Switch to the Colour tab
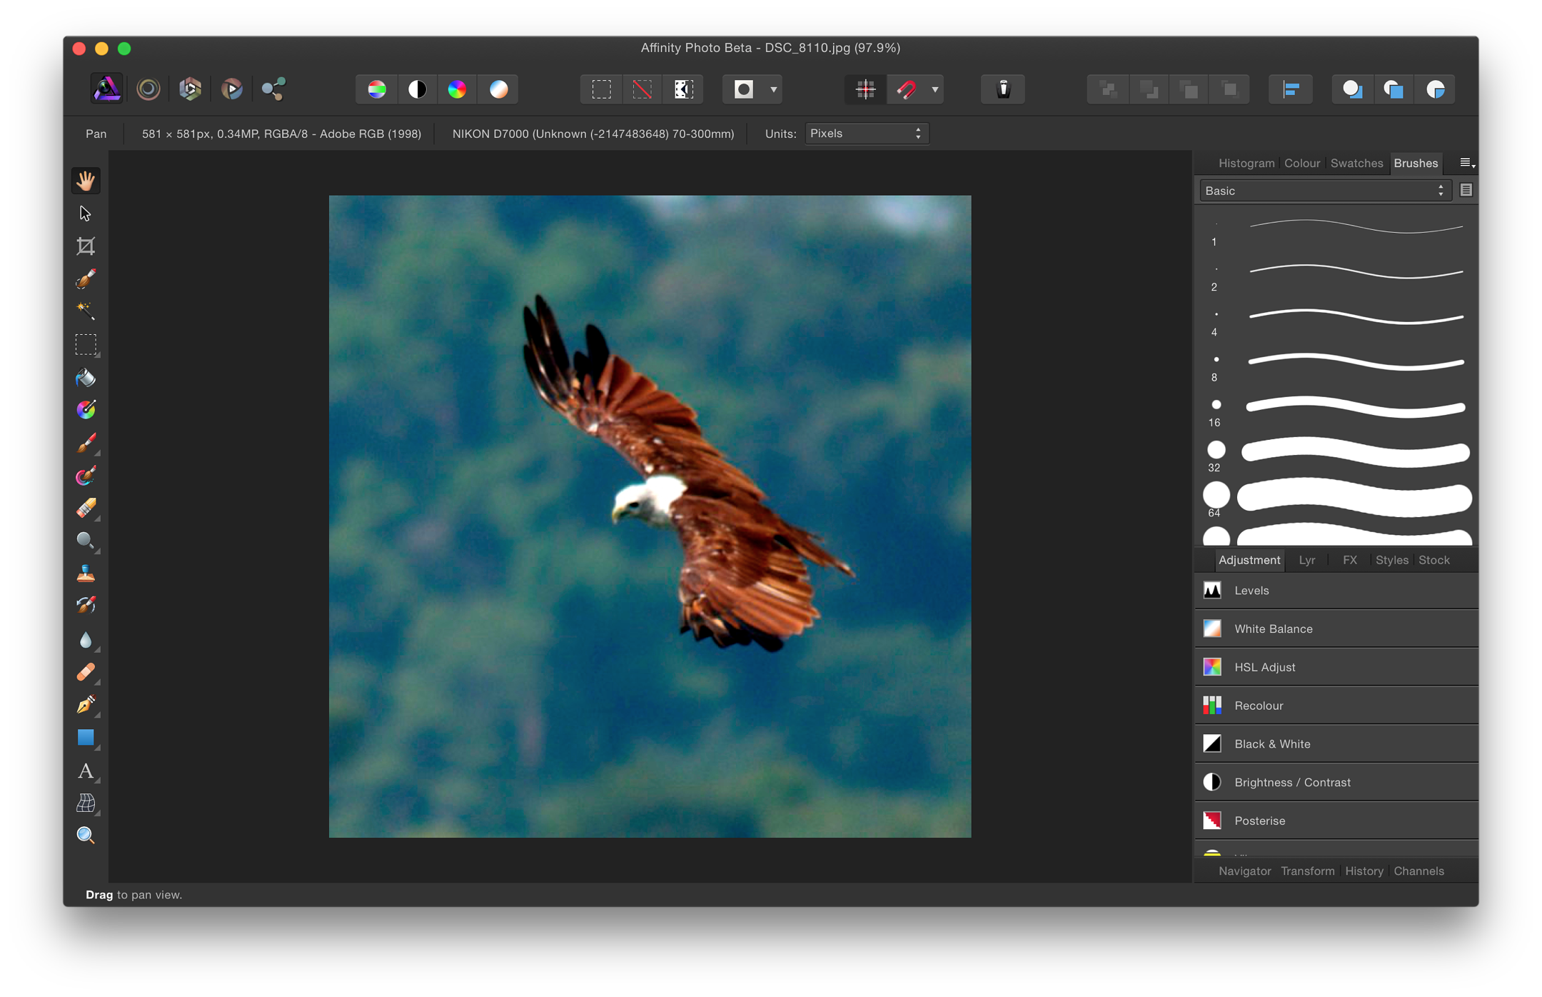This screenshot has width=1542, height=997. click(1301, 164)
